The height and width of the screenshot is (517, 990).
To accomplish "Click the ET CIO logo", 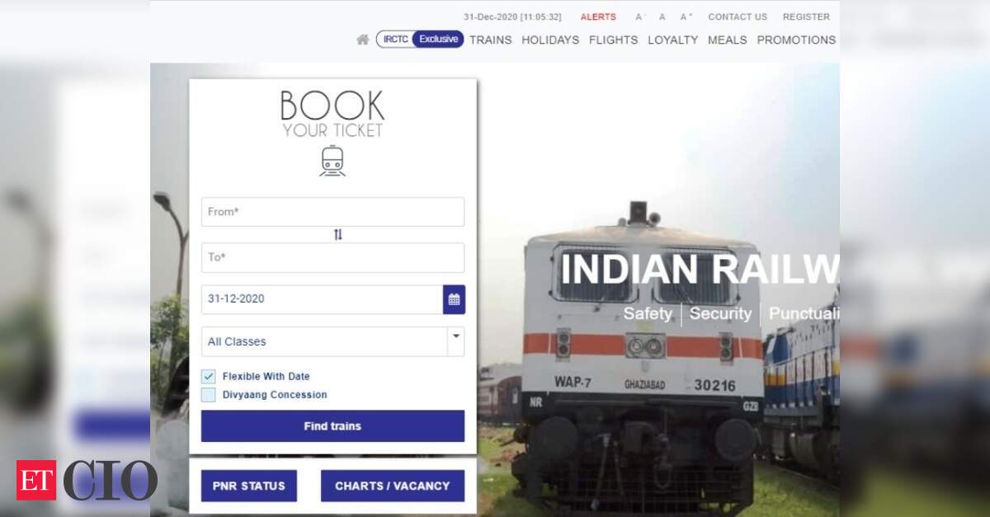I will [x=87, y=479].
